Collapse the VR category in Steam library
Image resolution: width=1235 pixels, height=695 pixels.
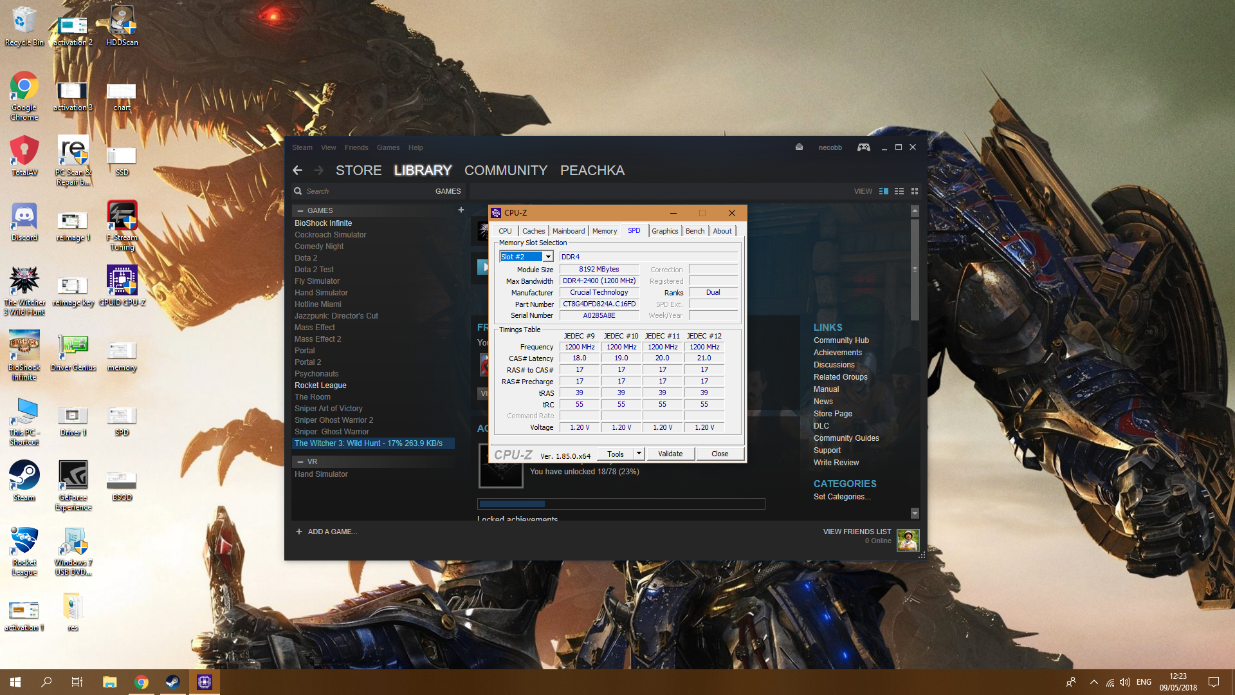click(x=300, y=461)
